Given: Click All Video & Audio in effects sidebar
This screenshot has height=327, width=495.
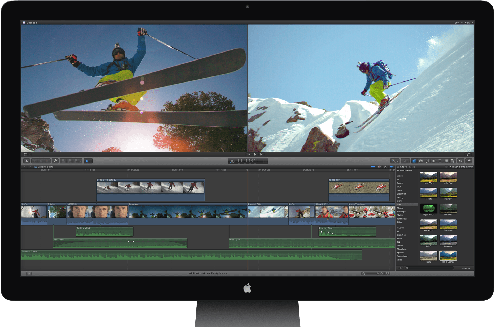Looking at the screenshot, I should (x=405, y=170).
